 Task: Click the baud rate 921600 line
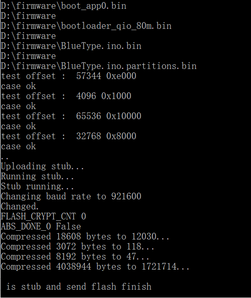point(71,196)
